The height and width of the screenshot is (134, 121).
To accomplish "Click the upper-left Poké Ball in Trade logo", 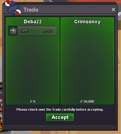I will click(x=8, y=3).
